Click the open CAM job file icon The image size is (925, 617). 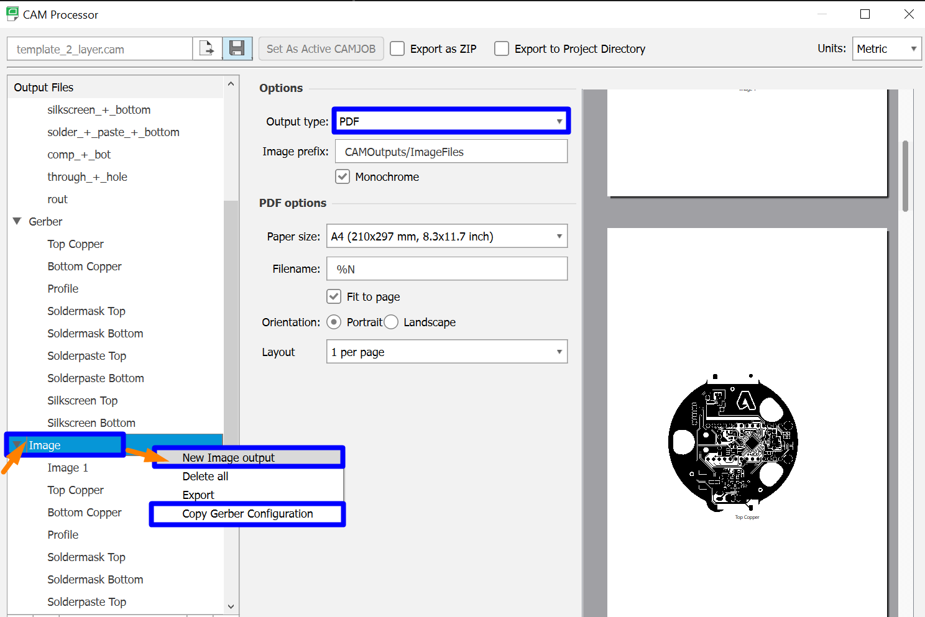pos(207,48)
